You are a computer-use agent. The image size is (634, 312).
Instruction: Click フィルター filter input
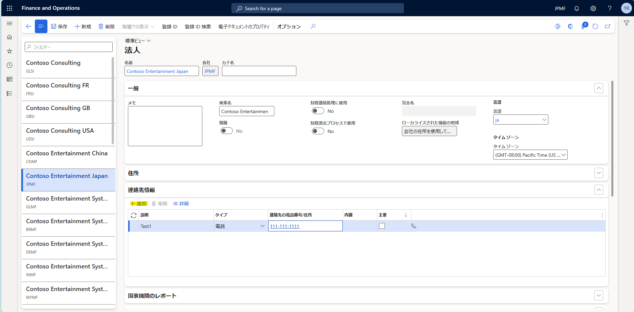[69, 47]
